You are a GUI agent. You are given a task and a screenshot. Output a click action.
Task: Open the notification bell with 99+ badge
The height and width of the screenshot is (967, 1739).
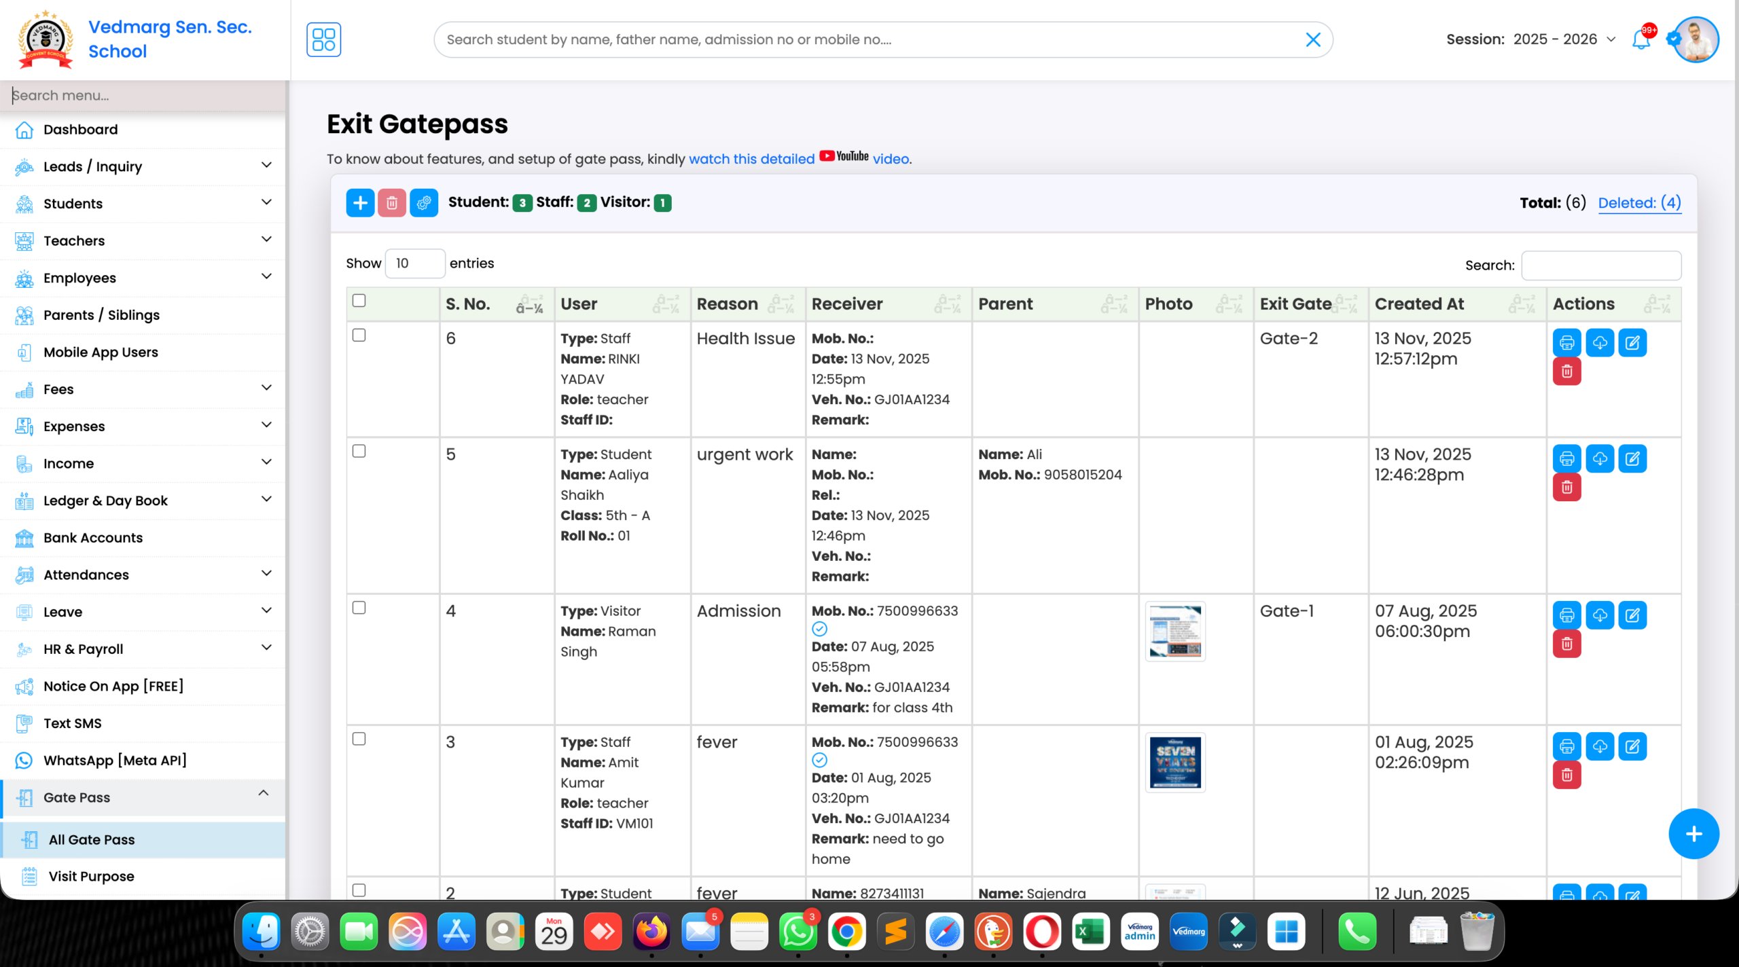tap(1641, 39)
